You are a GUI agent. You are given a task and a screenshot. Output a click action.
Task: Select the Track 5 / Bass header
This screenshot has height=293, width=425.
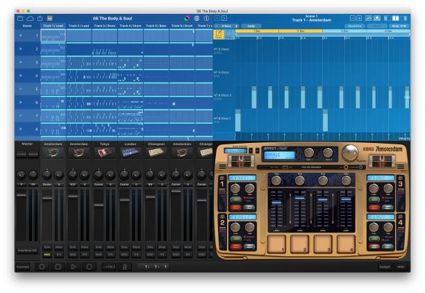click(x=156, y=26)
